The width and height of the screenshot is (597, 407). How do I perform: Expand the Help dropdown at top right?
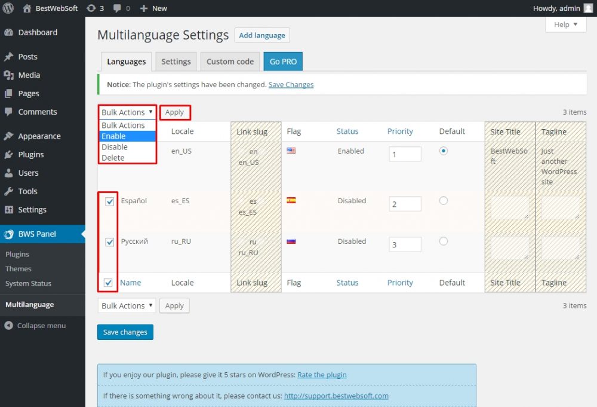[x=565, y=25]
